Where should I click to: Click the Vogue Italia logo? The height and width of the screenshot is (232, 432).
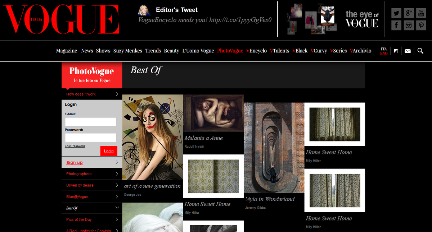click(61, 19)
